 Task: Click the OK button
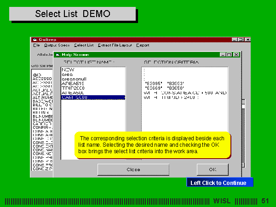pos(212,169)
